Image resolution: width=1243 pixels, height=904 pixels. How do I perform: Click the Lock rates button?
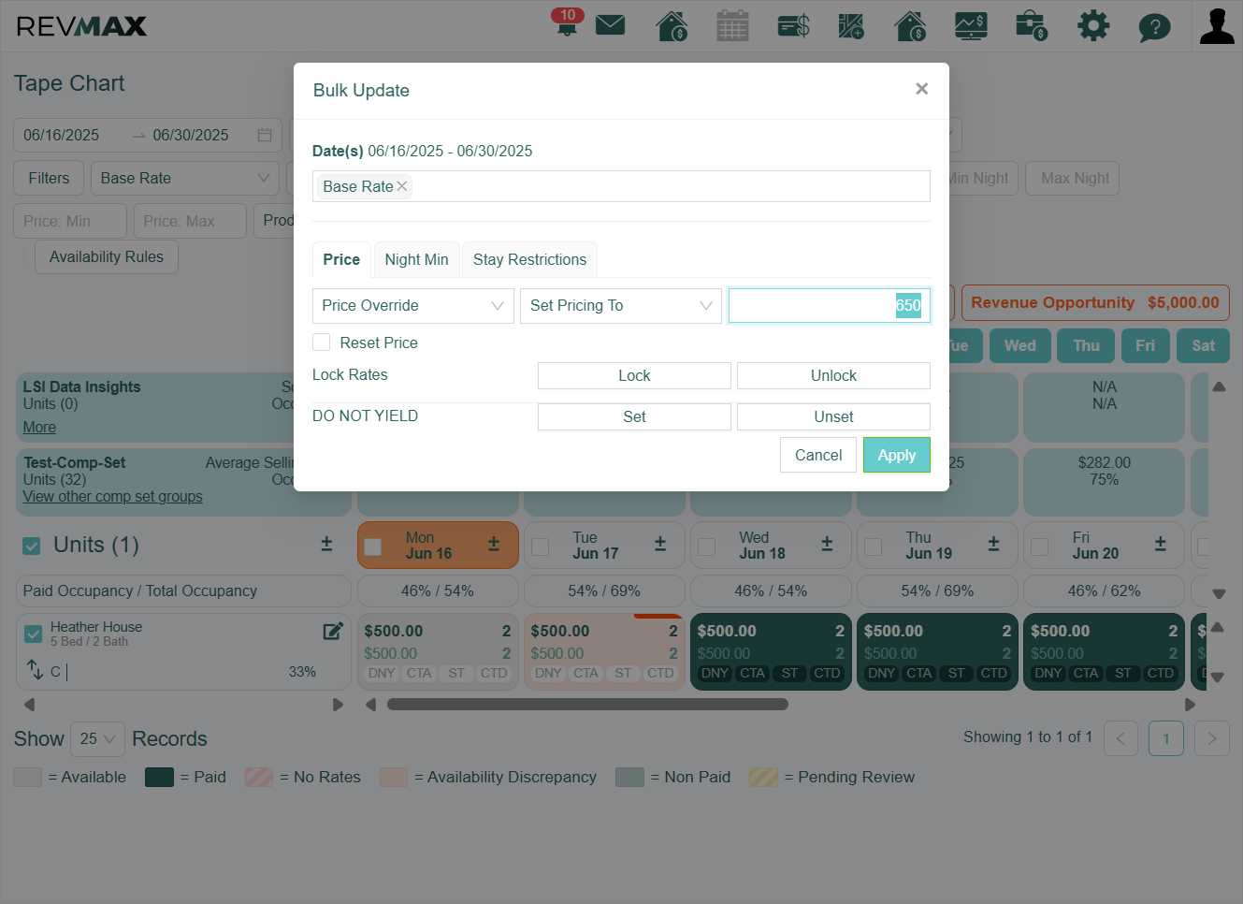(634, 375)
